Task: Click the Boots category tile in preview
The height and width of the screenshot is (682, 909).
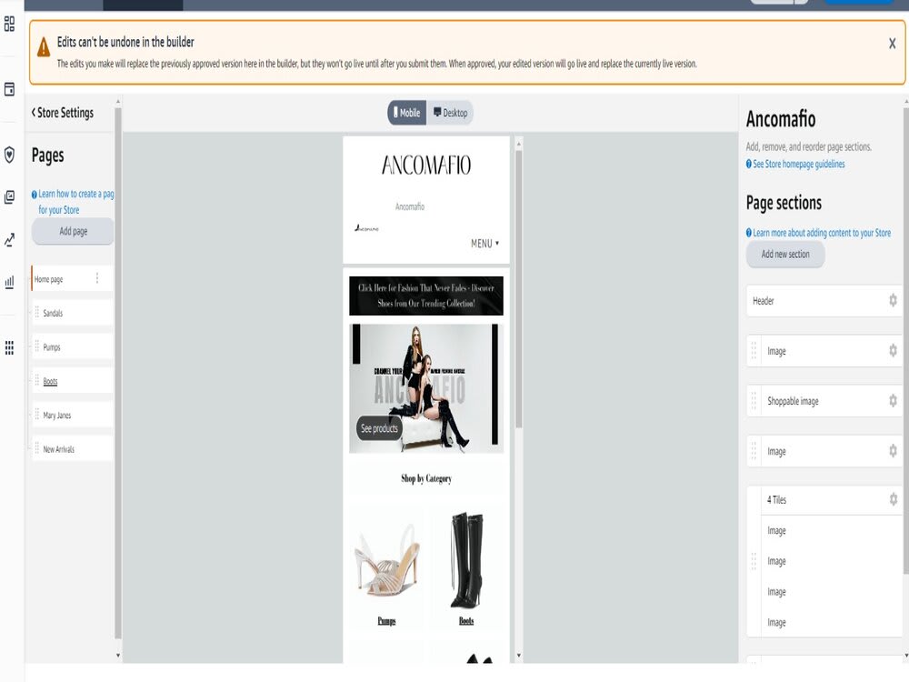Action: click(x=466, y=568)
